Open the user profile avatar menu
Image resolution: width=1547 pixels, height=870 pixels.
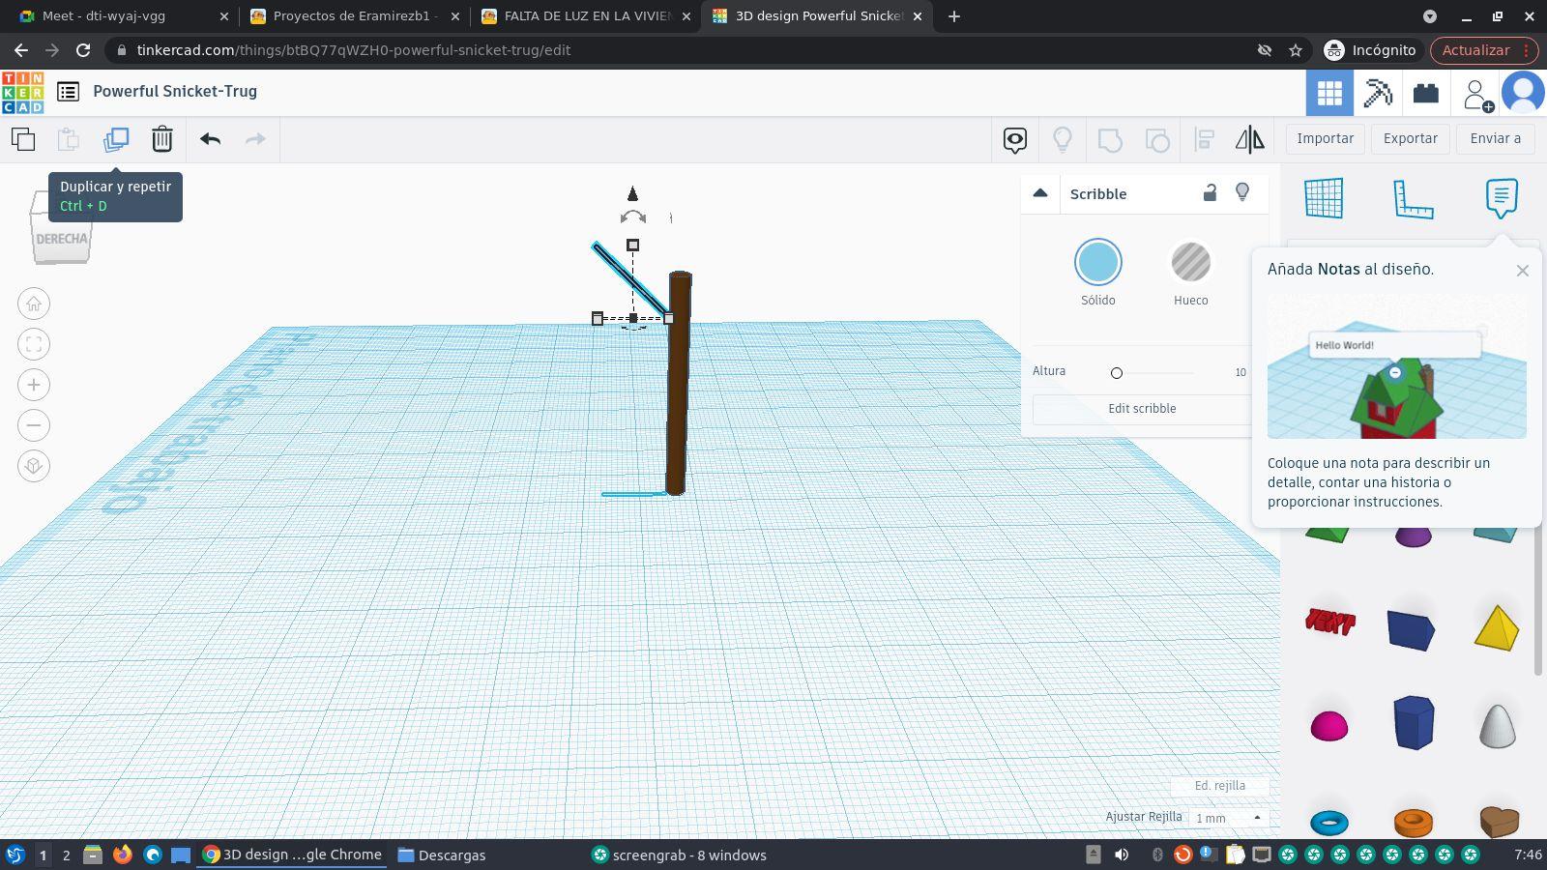click(1523, 93)
